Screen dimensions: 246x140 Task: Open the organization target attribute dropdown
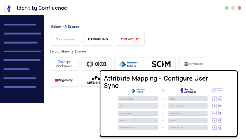click(188, 113)
